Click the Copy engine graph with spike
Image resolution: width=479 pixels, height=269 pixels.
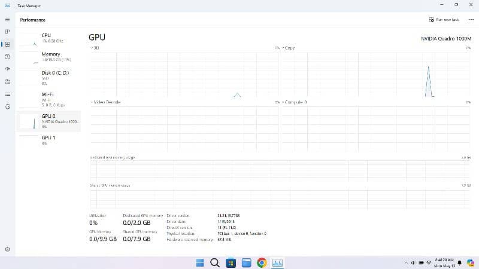tap(376, 74)
